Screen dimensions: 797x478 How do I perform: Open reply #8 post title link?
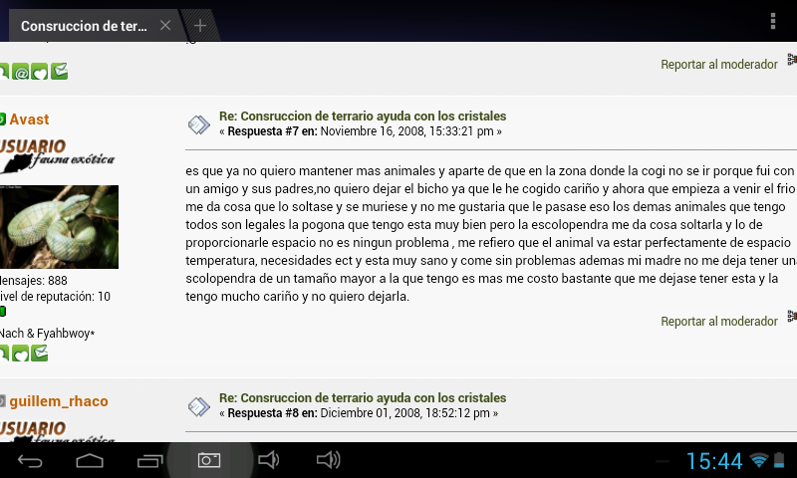(x=363, y=398)
